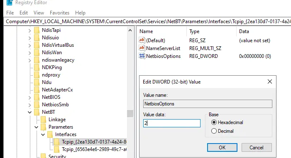Open the Favorites menu
Screen dimensions: 291x158
[60, 13]
